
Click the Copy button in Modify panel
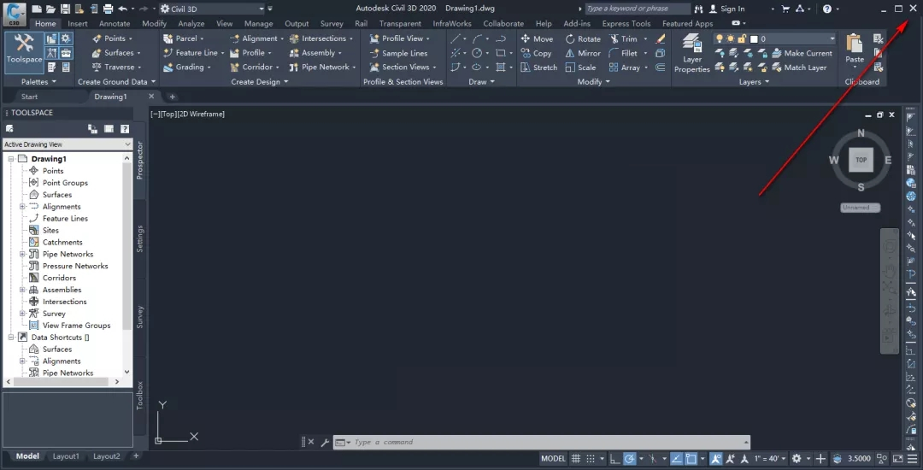pyautogui.click(x=536, y=53)
